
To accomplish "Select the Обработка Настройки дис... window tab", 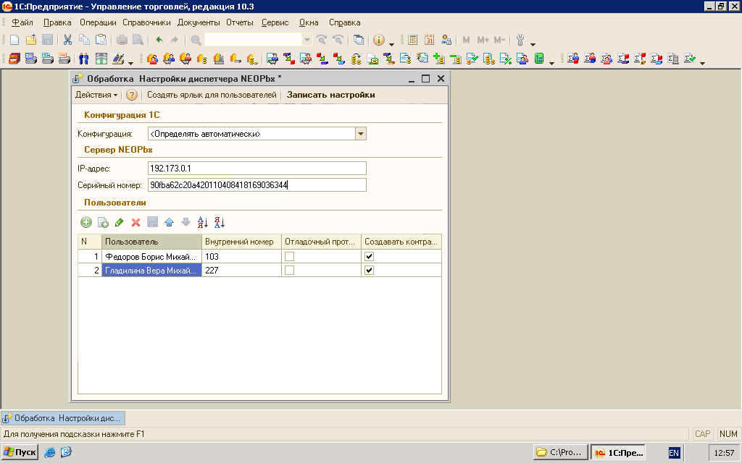I will tap(63, 418).
